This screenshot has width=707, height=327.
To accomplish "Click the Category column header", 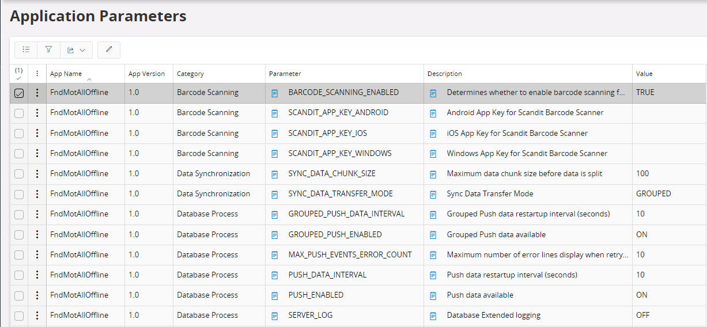I will point(190,74).
